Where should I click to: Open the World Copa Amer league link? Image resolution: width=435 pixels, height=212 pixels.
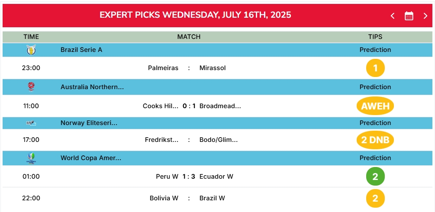[x=91, y=158]
